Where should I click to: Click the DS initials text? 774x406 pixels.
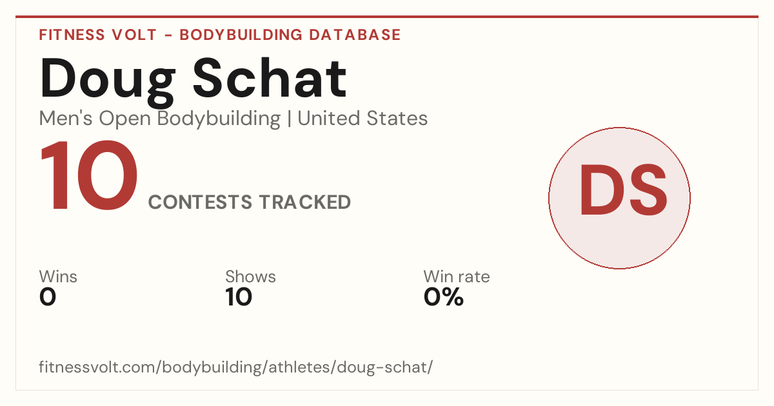coord(622,191)
